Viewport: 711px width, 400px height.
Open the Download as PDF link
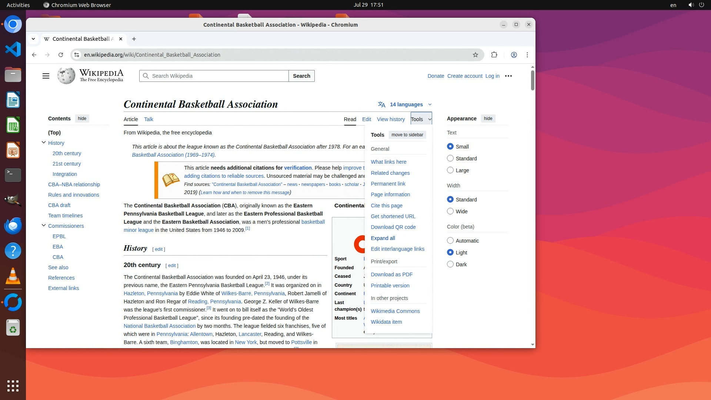click(x=391, y=274)
